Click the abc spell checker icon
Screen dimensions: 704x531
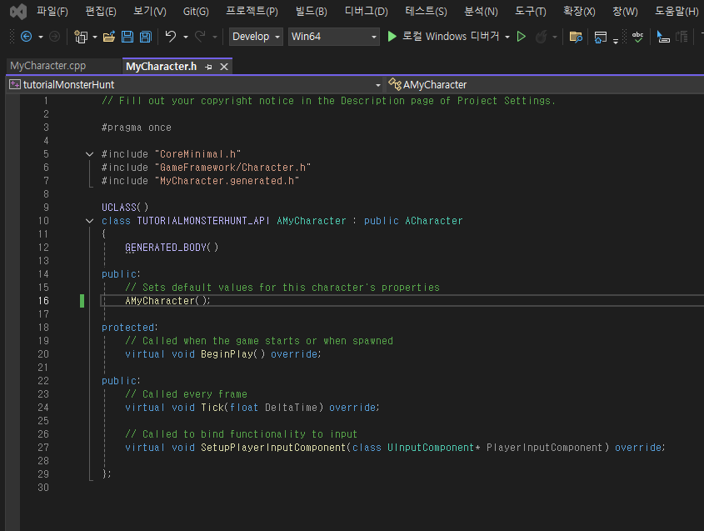coord(637,37)
